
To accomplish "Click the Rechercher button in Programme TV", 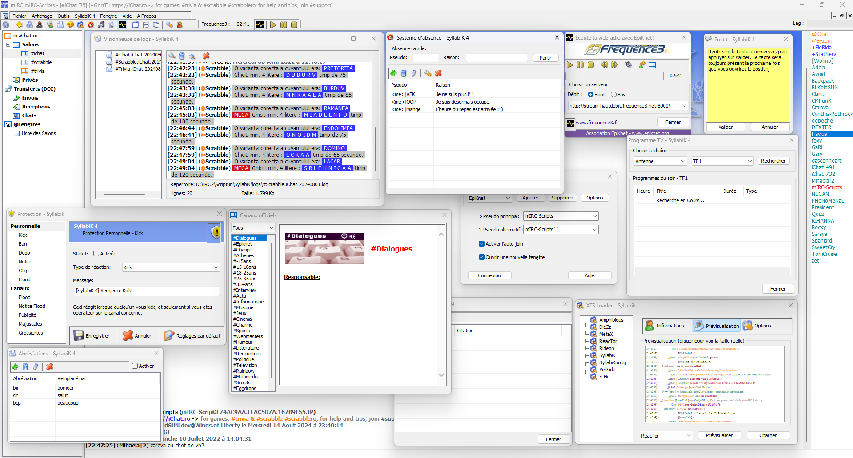I will coord(773,161).
